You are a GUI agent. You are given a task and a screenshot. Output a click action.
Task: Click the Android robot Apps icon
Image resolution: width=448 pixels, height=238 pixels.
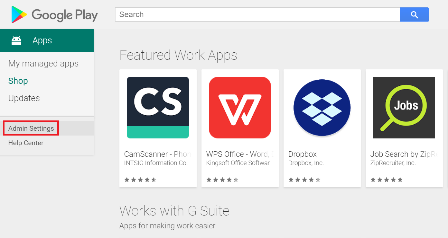16,40
